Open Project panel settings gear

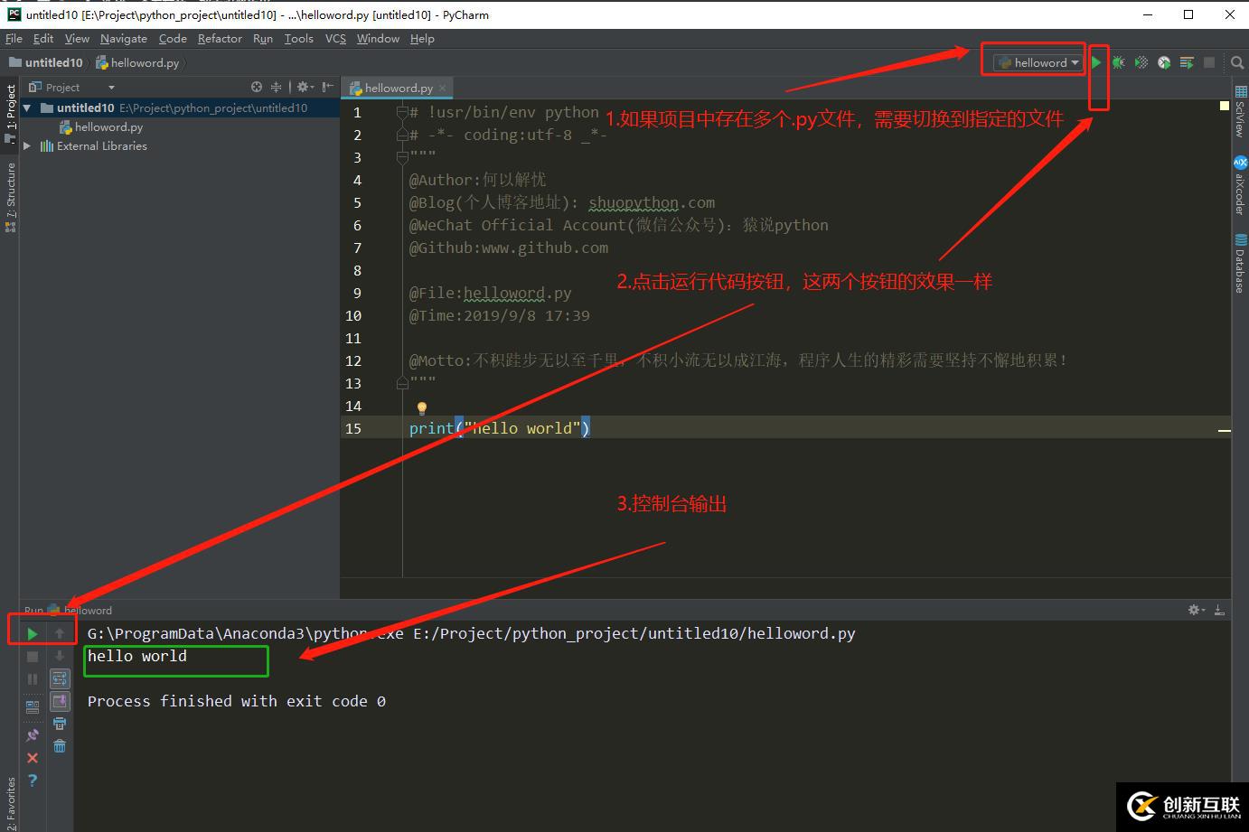coord(302,87)
